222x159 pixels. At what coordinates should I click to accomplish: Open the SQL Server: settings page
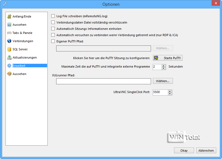pos(20,49)
